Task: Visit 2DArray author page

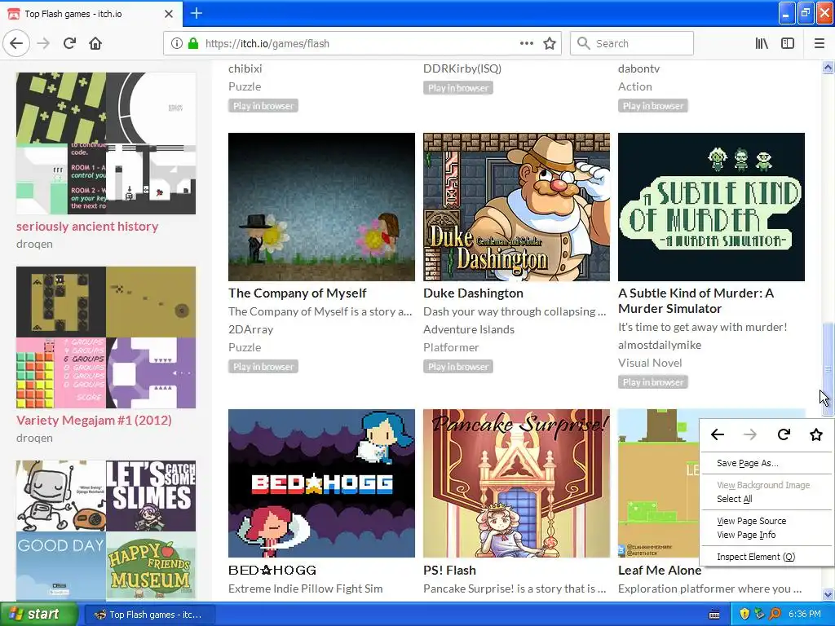Action: coord(250,329)
